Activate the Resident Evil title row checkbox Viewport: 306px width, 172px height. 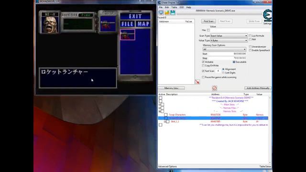coord(161,97)
